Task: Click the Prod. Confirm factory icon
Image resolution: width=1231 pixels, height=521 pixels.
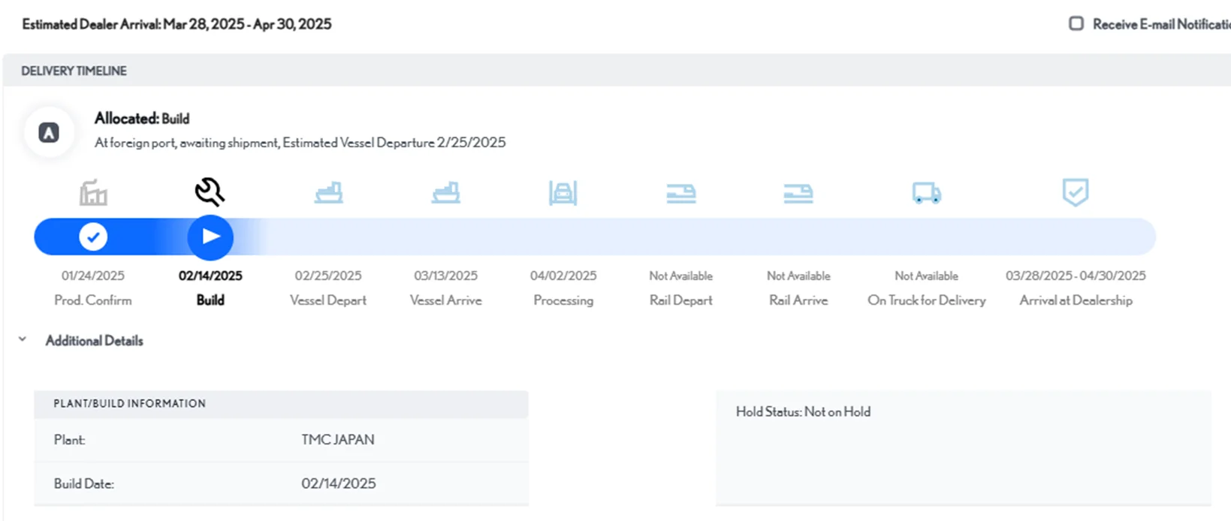Action: click(x=93, y=193)
